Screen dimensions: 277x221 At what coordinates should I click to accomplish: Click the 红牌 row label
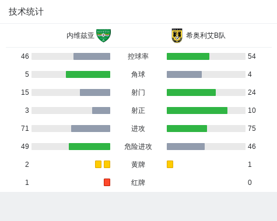(x=138, y=183)
